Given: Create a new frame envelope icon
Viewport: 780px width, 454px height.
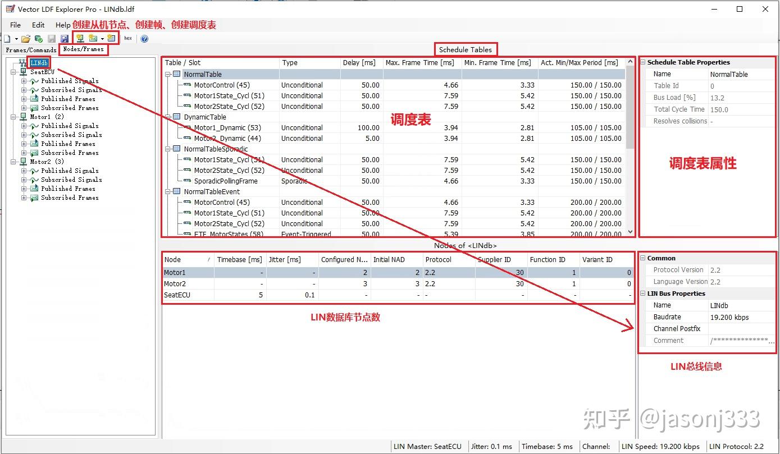Looking at the screenshot, I should click(93, 39).
